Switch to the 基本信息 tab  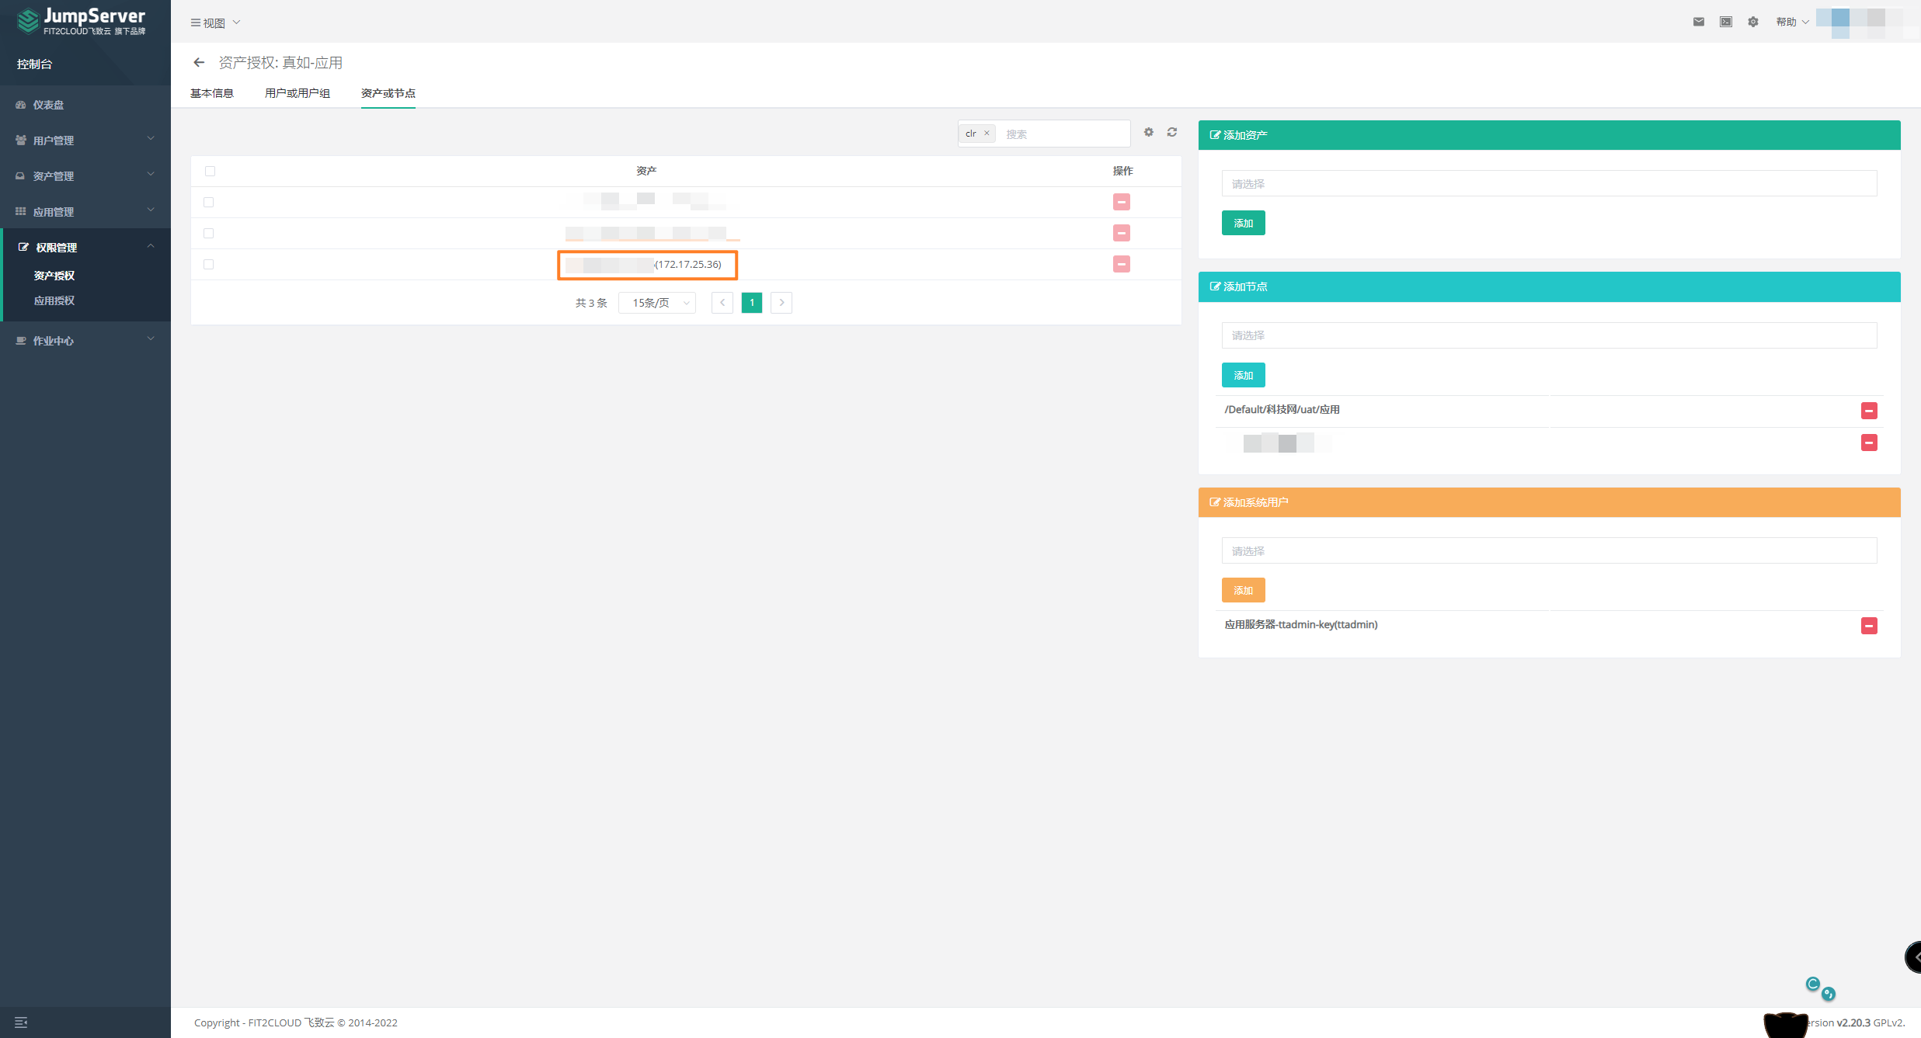point(212,93)
